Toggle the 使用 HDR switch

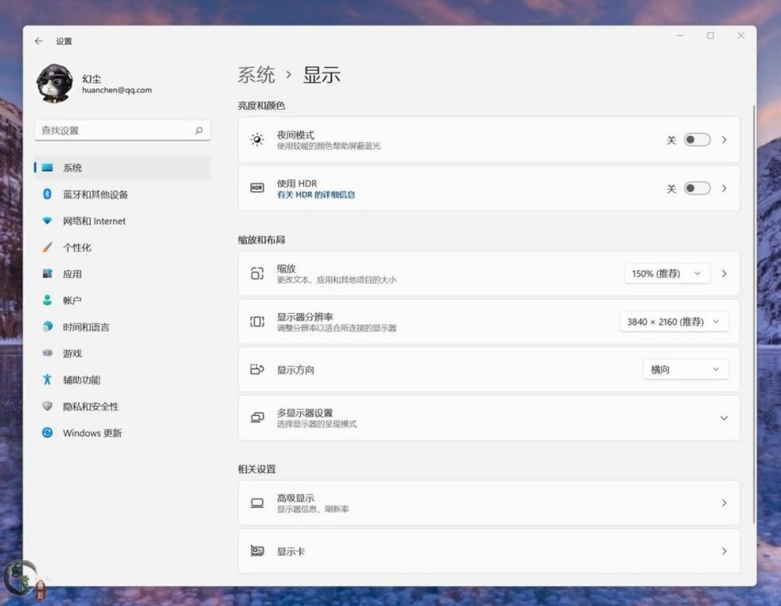tap(697, 188)
